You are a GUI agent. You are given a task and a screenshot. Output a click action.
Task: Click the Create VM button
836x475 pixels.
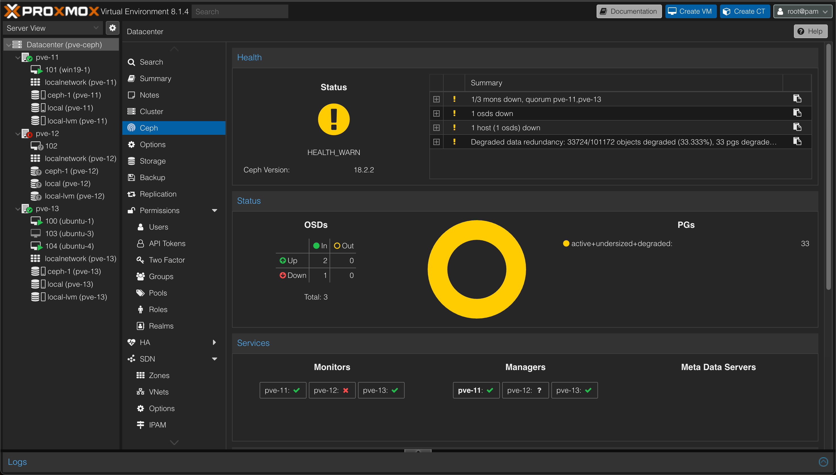691,11
